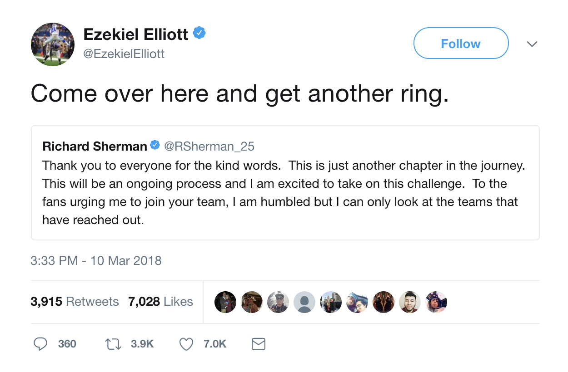Open the quoted Richard Sherman tweet
This screenshot has height=372, width=568.
point(285,183)
